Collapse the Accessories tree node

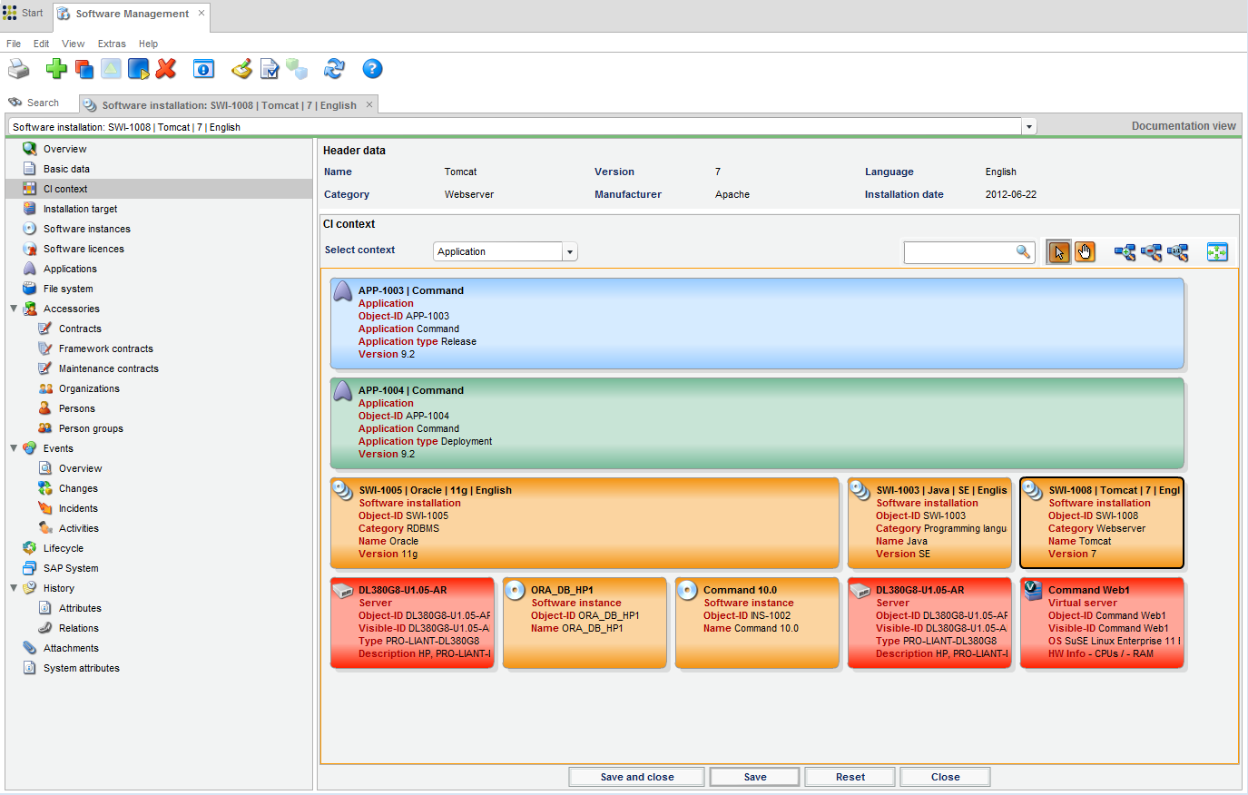pyautogui.click(x=14, y=309)
